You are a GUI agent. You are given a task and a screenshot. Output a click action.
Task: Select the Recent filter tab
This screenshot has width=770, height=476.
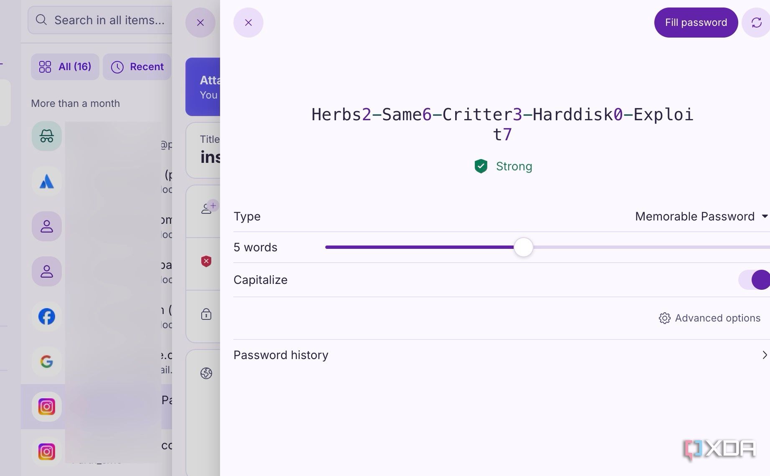137,67
